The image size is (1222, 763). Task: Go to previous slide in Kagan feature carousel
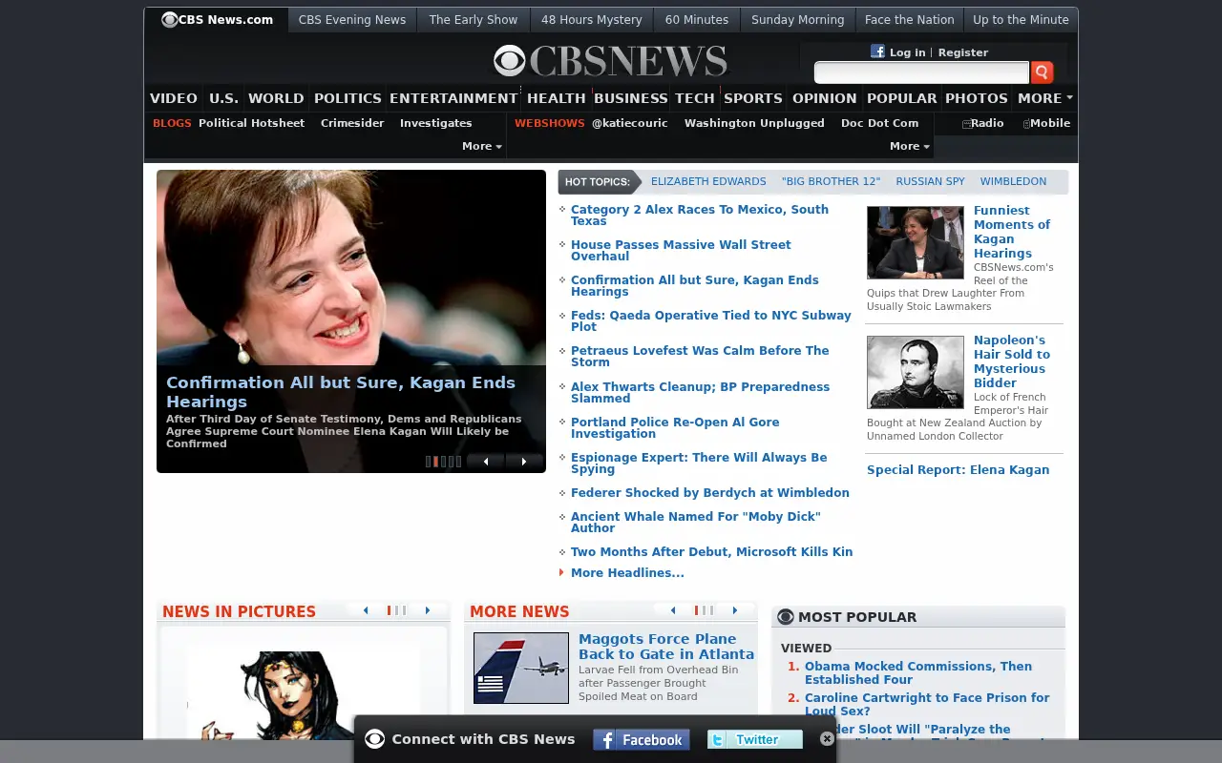click(x=486, y=462)
